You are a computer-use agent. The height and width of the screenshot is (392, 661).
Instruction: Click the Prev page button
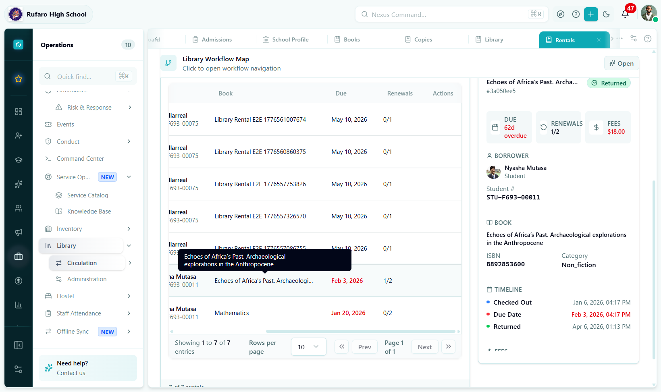point(365,347)
